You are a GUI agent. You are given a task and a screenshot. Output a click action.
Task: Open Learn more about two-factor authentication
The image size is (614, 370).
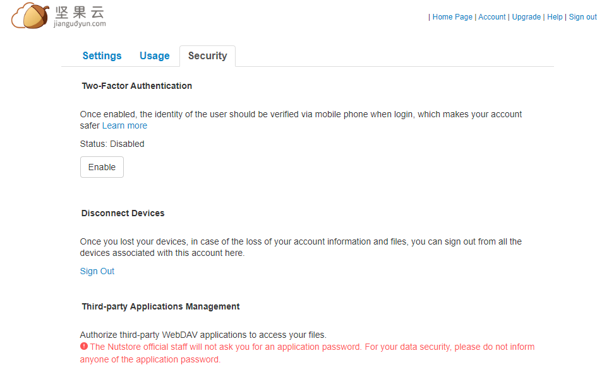click(124, 125)
